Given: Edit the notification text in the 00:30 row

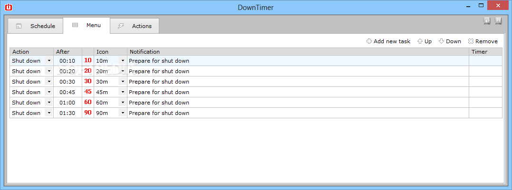Looking at the screenshot, I should point(298,82).
